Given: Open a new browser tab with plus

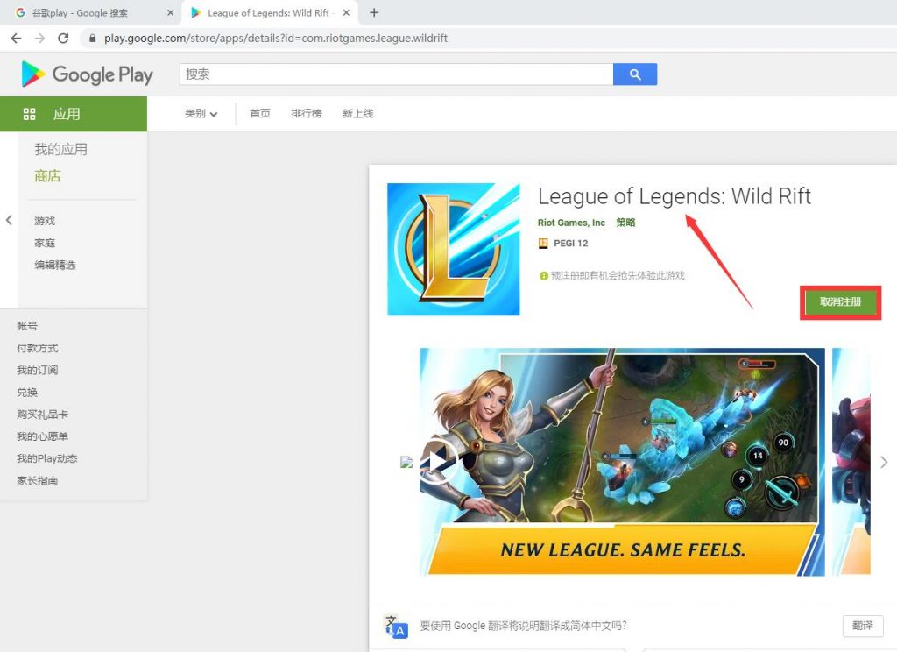Looking at the screenshot, I should pos(374,12).
